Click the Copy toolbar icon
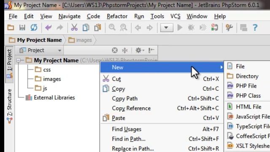Viewport: 270px width, 152px height. 86,27
